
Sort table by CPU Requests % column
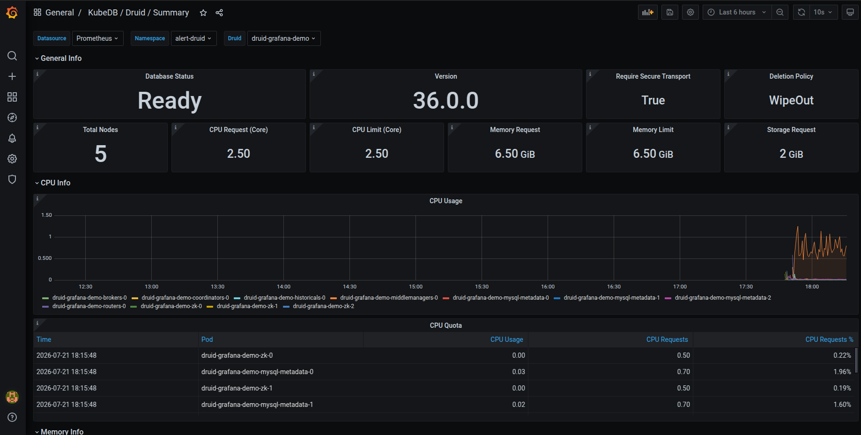(x=829, y=339)
